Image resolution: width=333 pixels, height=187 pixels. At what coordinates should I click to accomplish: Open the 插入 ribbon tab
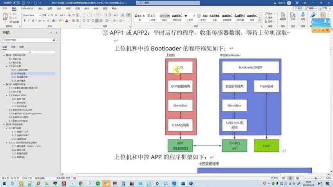[x=41, y=8]
